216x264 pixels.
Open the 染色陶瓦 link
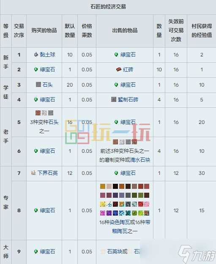point(120,222)
